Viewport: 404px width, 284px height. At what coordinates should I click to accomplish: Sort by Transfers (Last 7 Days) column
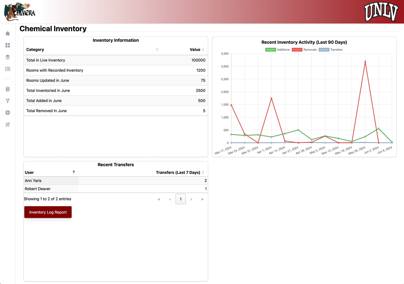pos(178,172)
